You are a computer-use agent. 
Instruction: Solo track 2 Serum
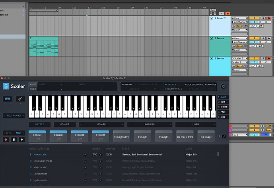(263, 38)
